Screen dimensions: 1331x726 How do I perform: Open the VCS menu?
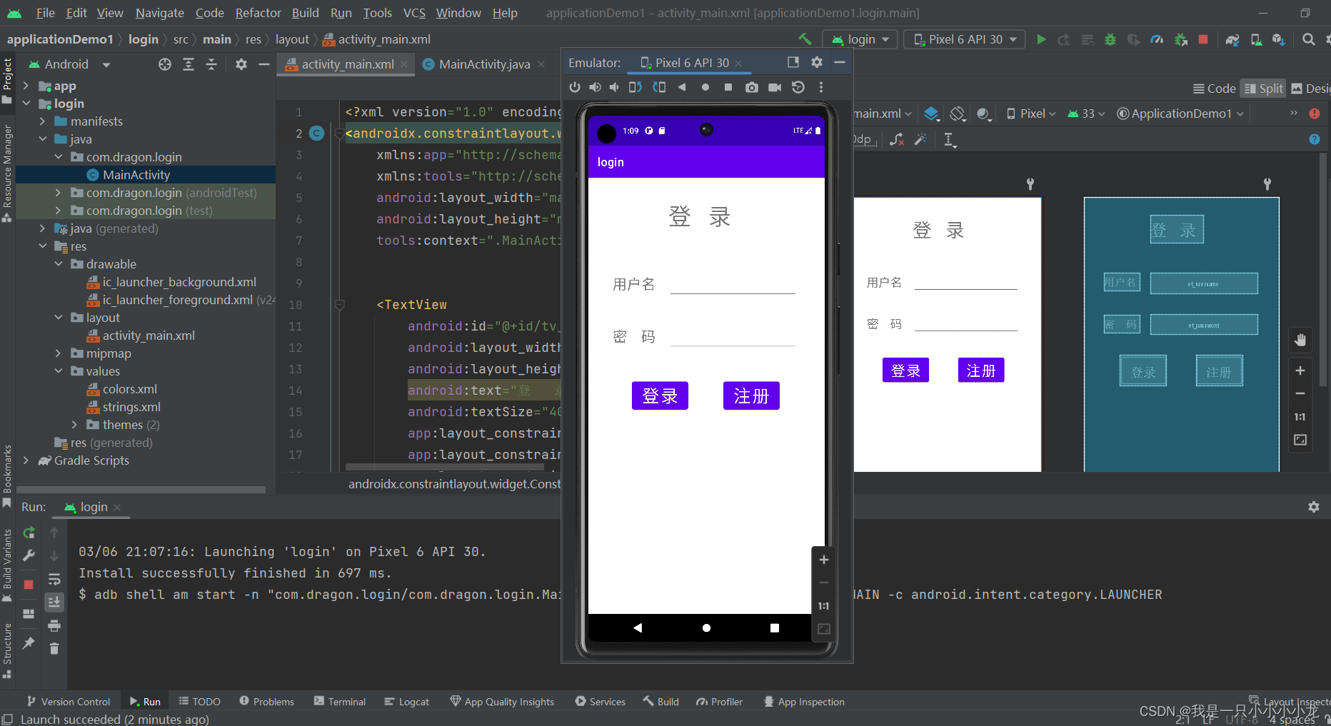click(414, 13)
